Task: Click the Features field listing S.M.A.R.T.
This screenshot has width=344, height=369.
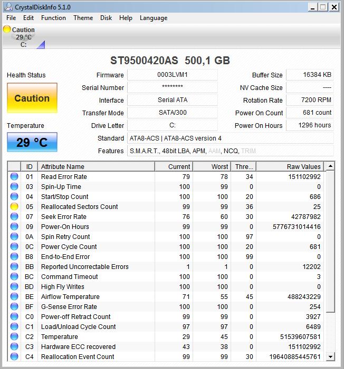Action: point(231,151)
